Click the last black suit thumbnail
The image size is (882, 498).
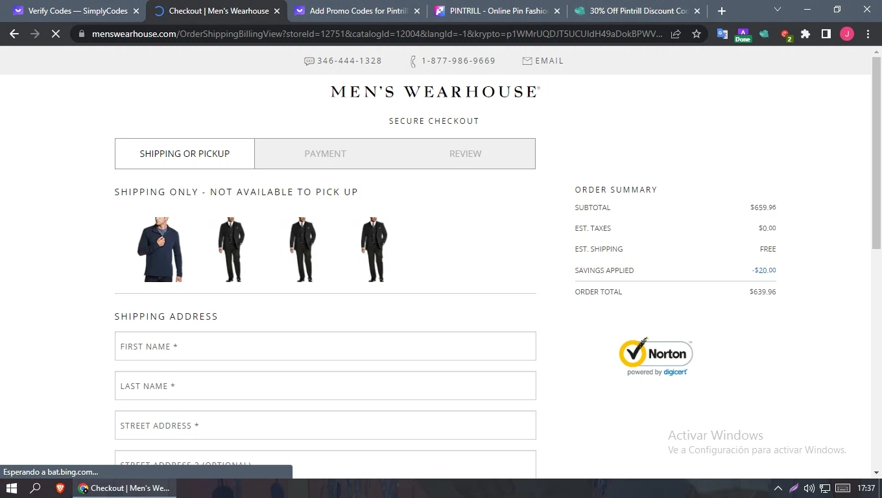coord(374,250)
